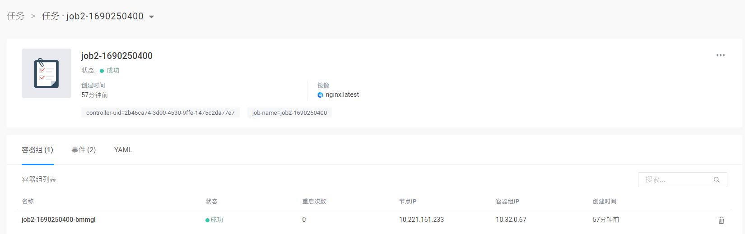Expand the job breadcrumb dropdown arrow
This screenshot has height=234, width=745.
pos(152,17)
